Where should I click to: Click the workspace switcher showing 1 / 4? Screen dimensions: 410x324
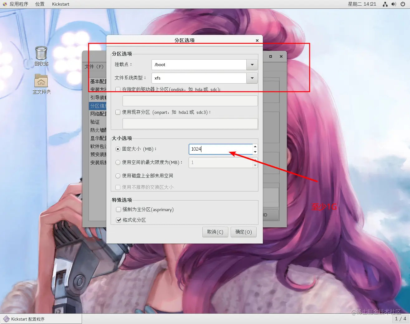(401, 319)
